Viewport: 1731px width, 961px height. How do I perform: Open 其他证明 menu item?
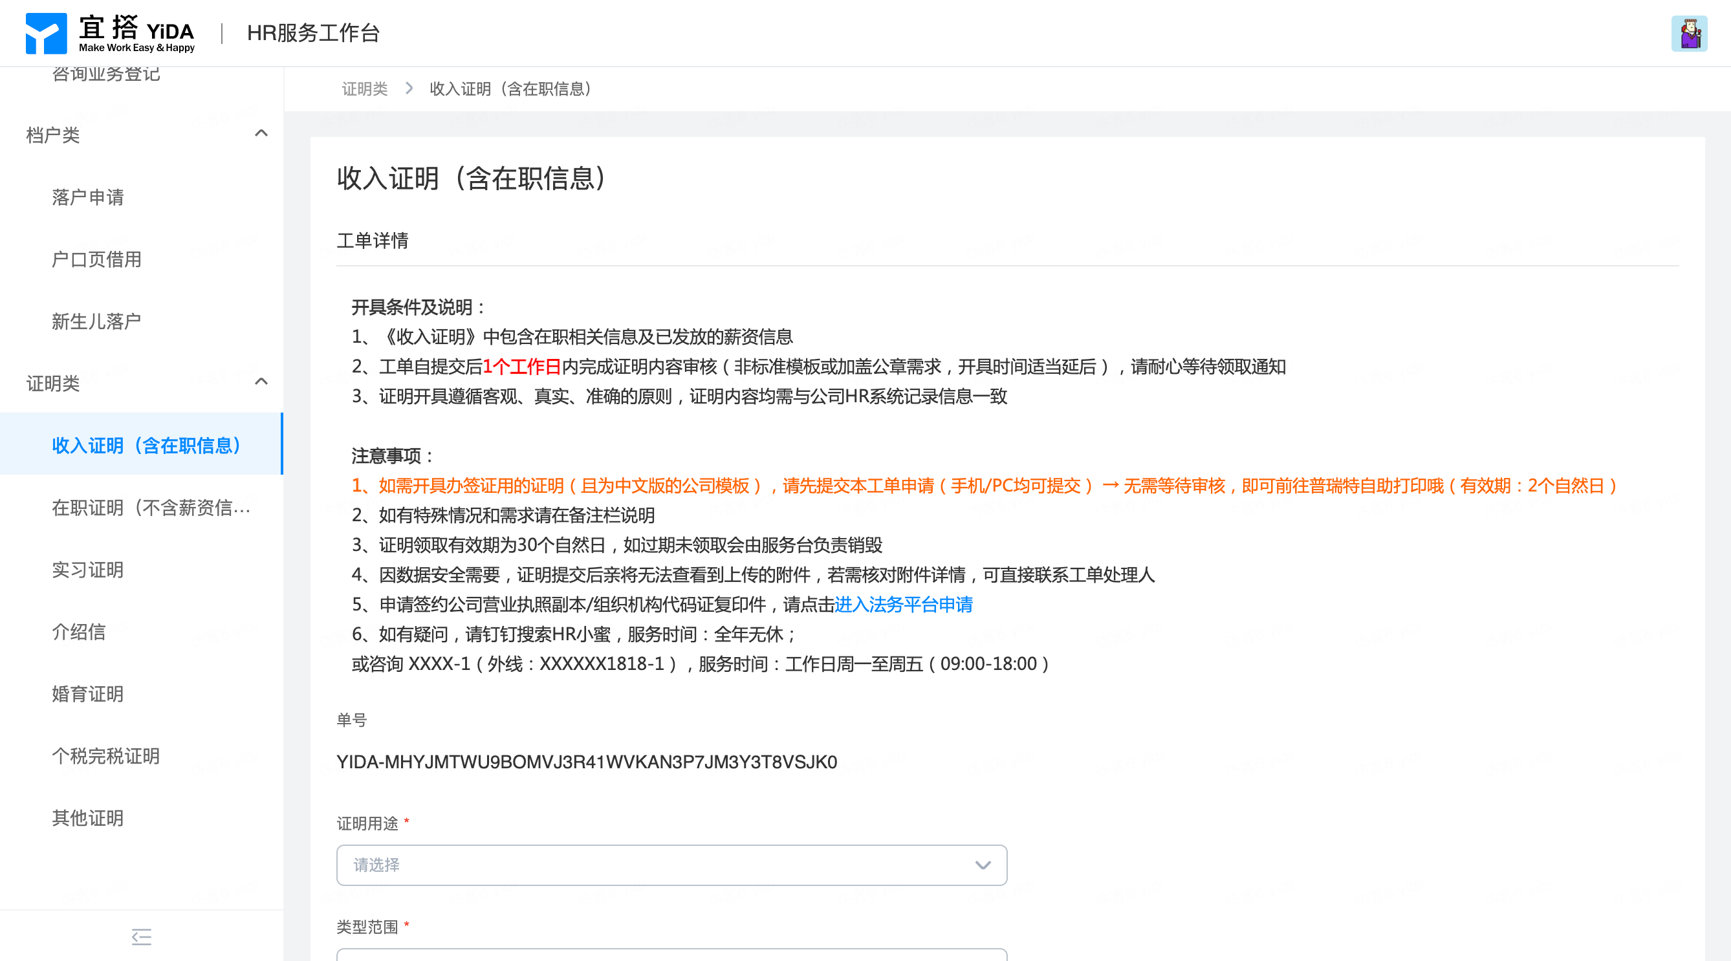click(x=88, y=818)
